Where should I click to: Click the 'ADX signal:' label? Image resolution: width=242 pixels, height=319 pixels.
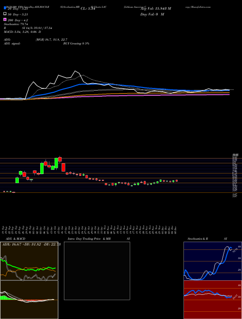[12, 43]
